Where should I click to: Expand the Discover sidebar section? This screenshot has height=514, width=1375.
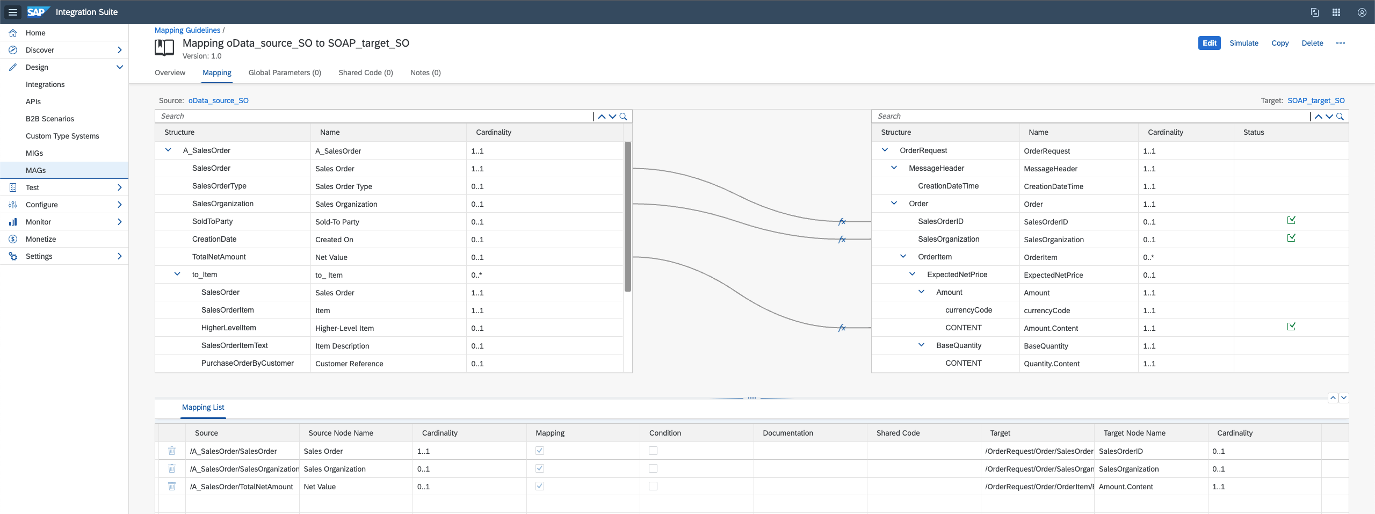pos(119,50)
